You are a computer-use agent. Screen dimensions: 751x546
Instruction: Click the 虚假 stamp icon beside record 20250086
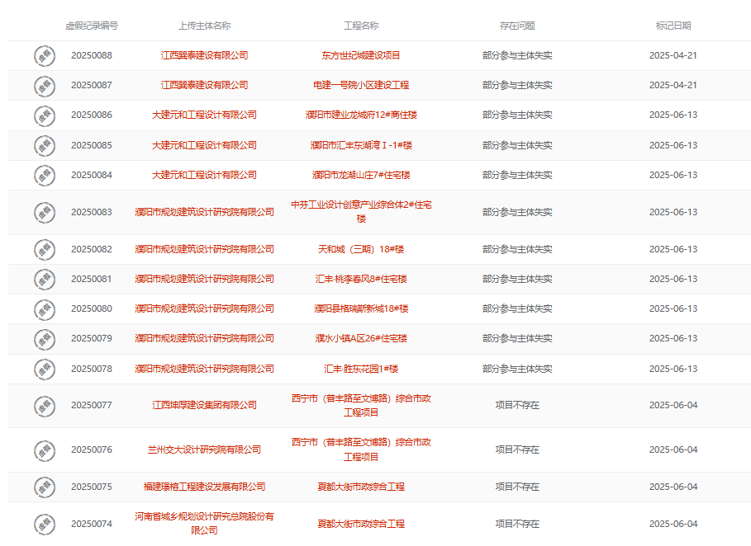45,115
